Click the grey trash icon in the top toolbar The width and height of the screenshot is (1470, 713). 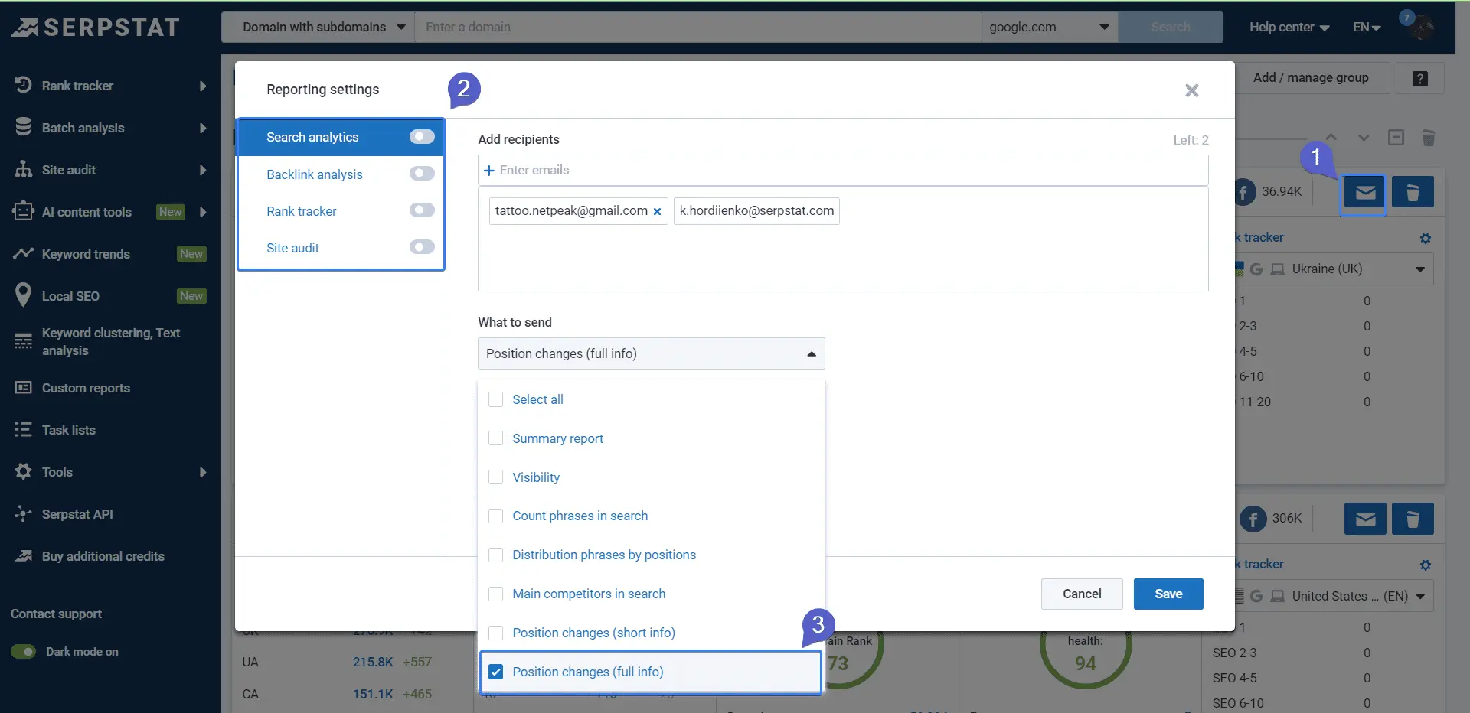(x=1428, y=138)
